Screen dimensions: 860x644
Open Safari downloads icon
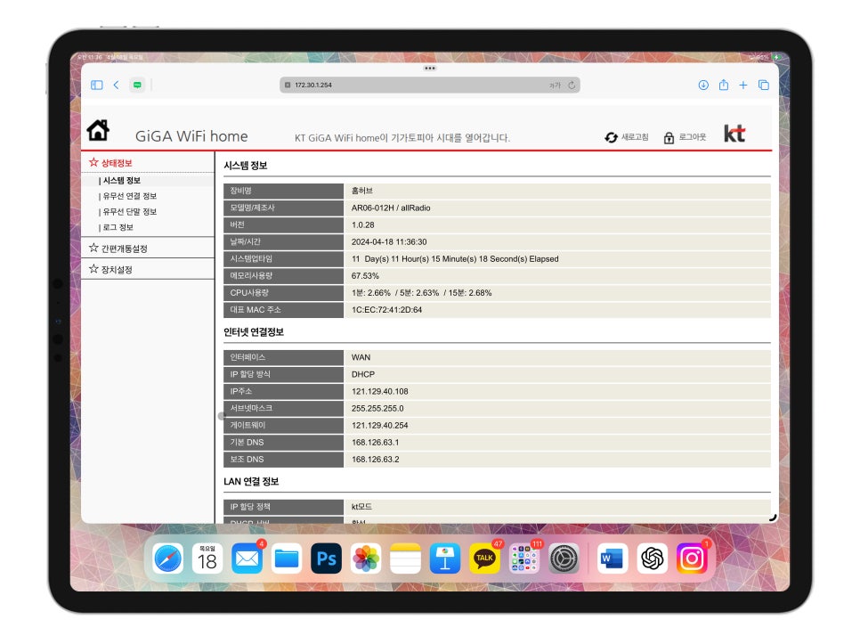[x=703, y=85]
